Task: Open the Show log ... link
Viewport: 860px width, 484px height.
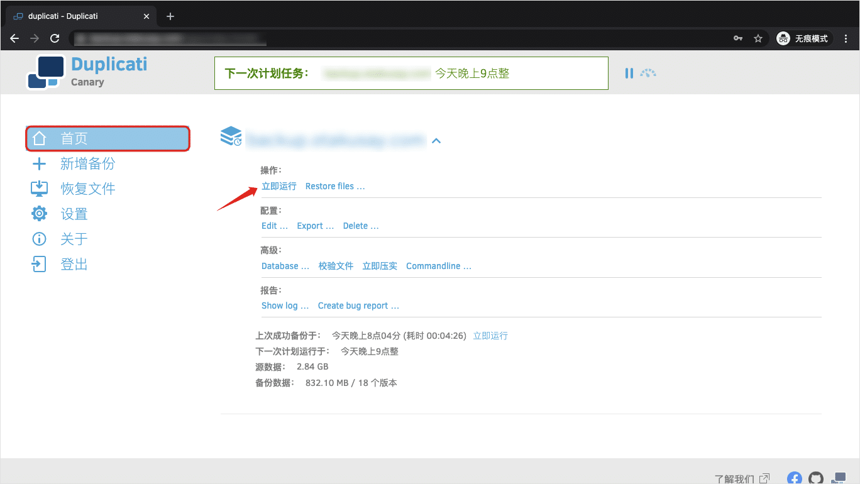Action: point(285,305)
